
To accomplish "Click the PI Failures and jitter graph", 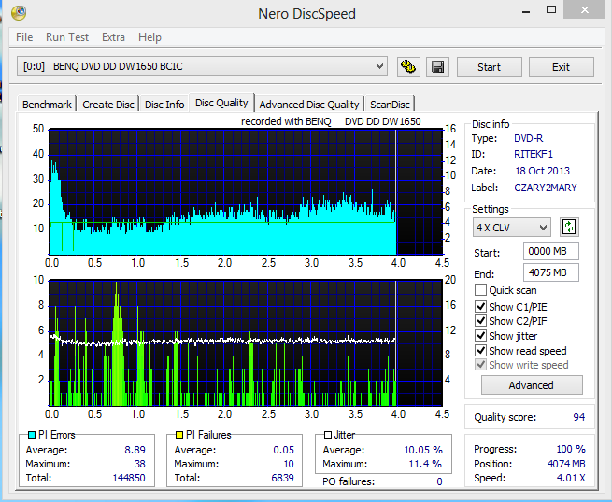I will (x=246, y=343).
